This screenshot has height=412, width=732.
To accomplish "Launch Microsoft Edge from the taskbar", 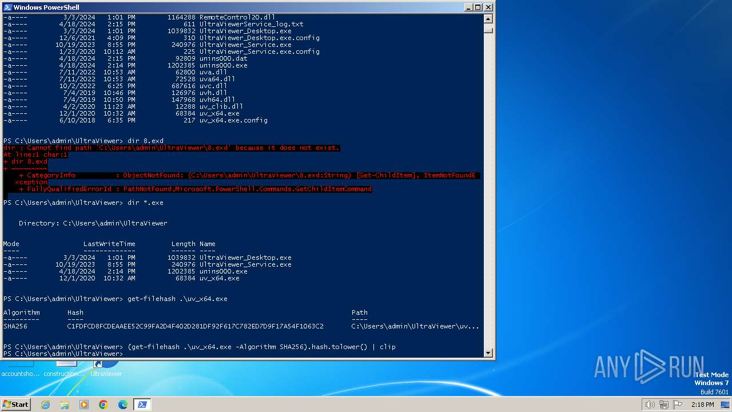I will [x=123, y=405].
